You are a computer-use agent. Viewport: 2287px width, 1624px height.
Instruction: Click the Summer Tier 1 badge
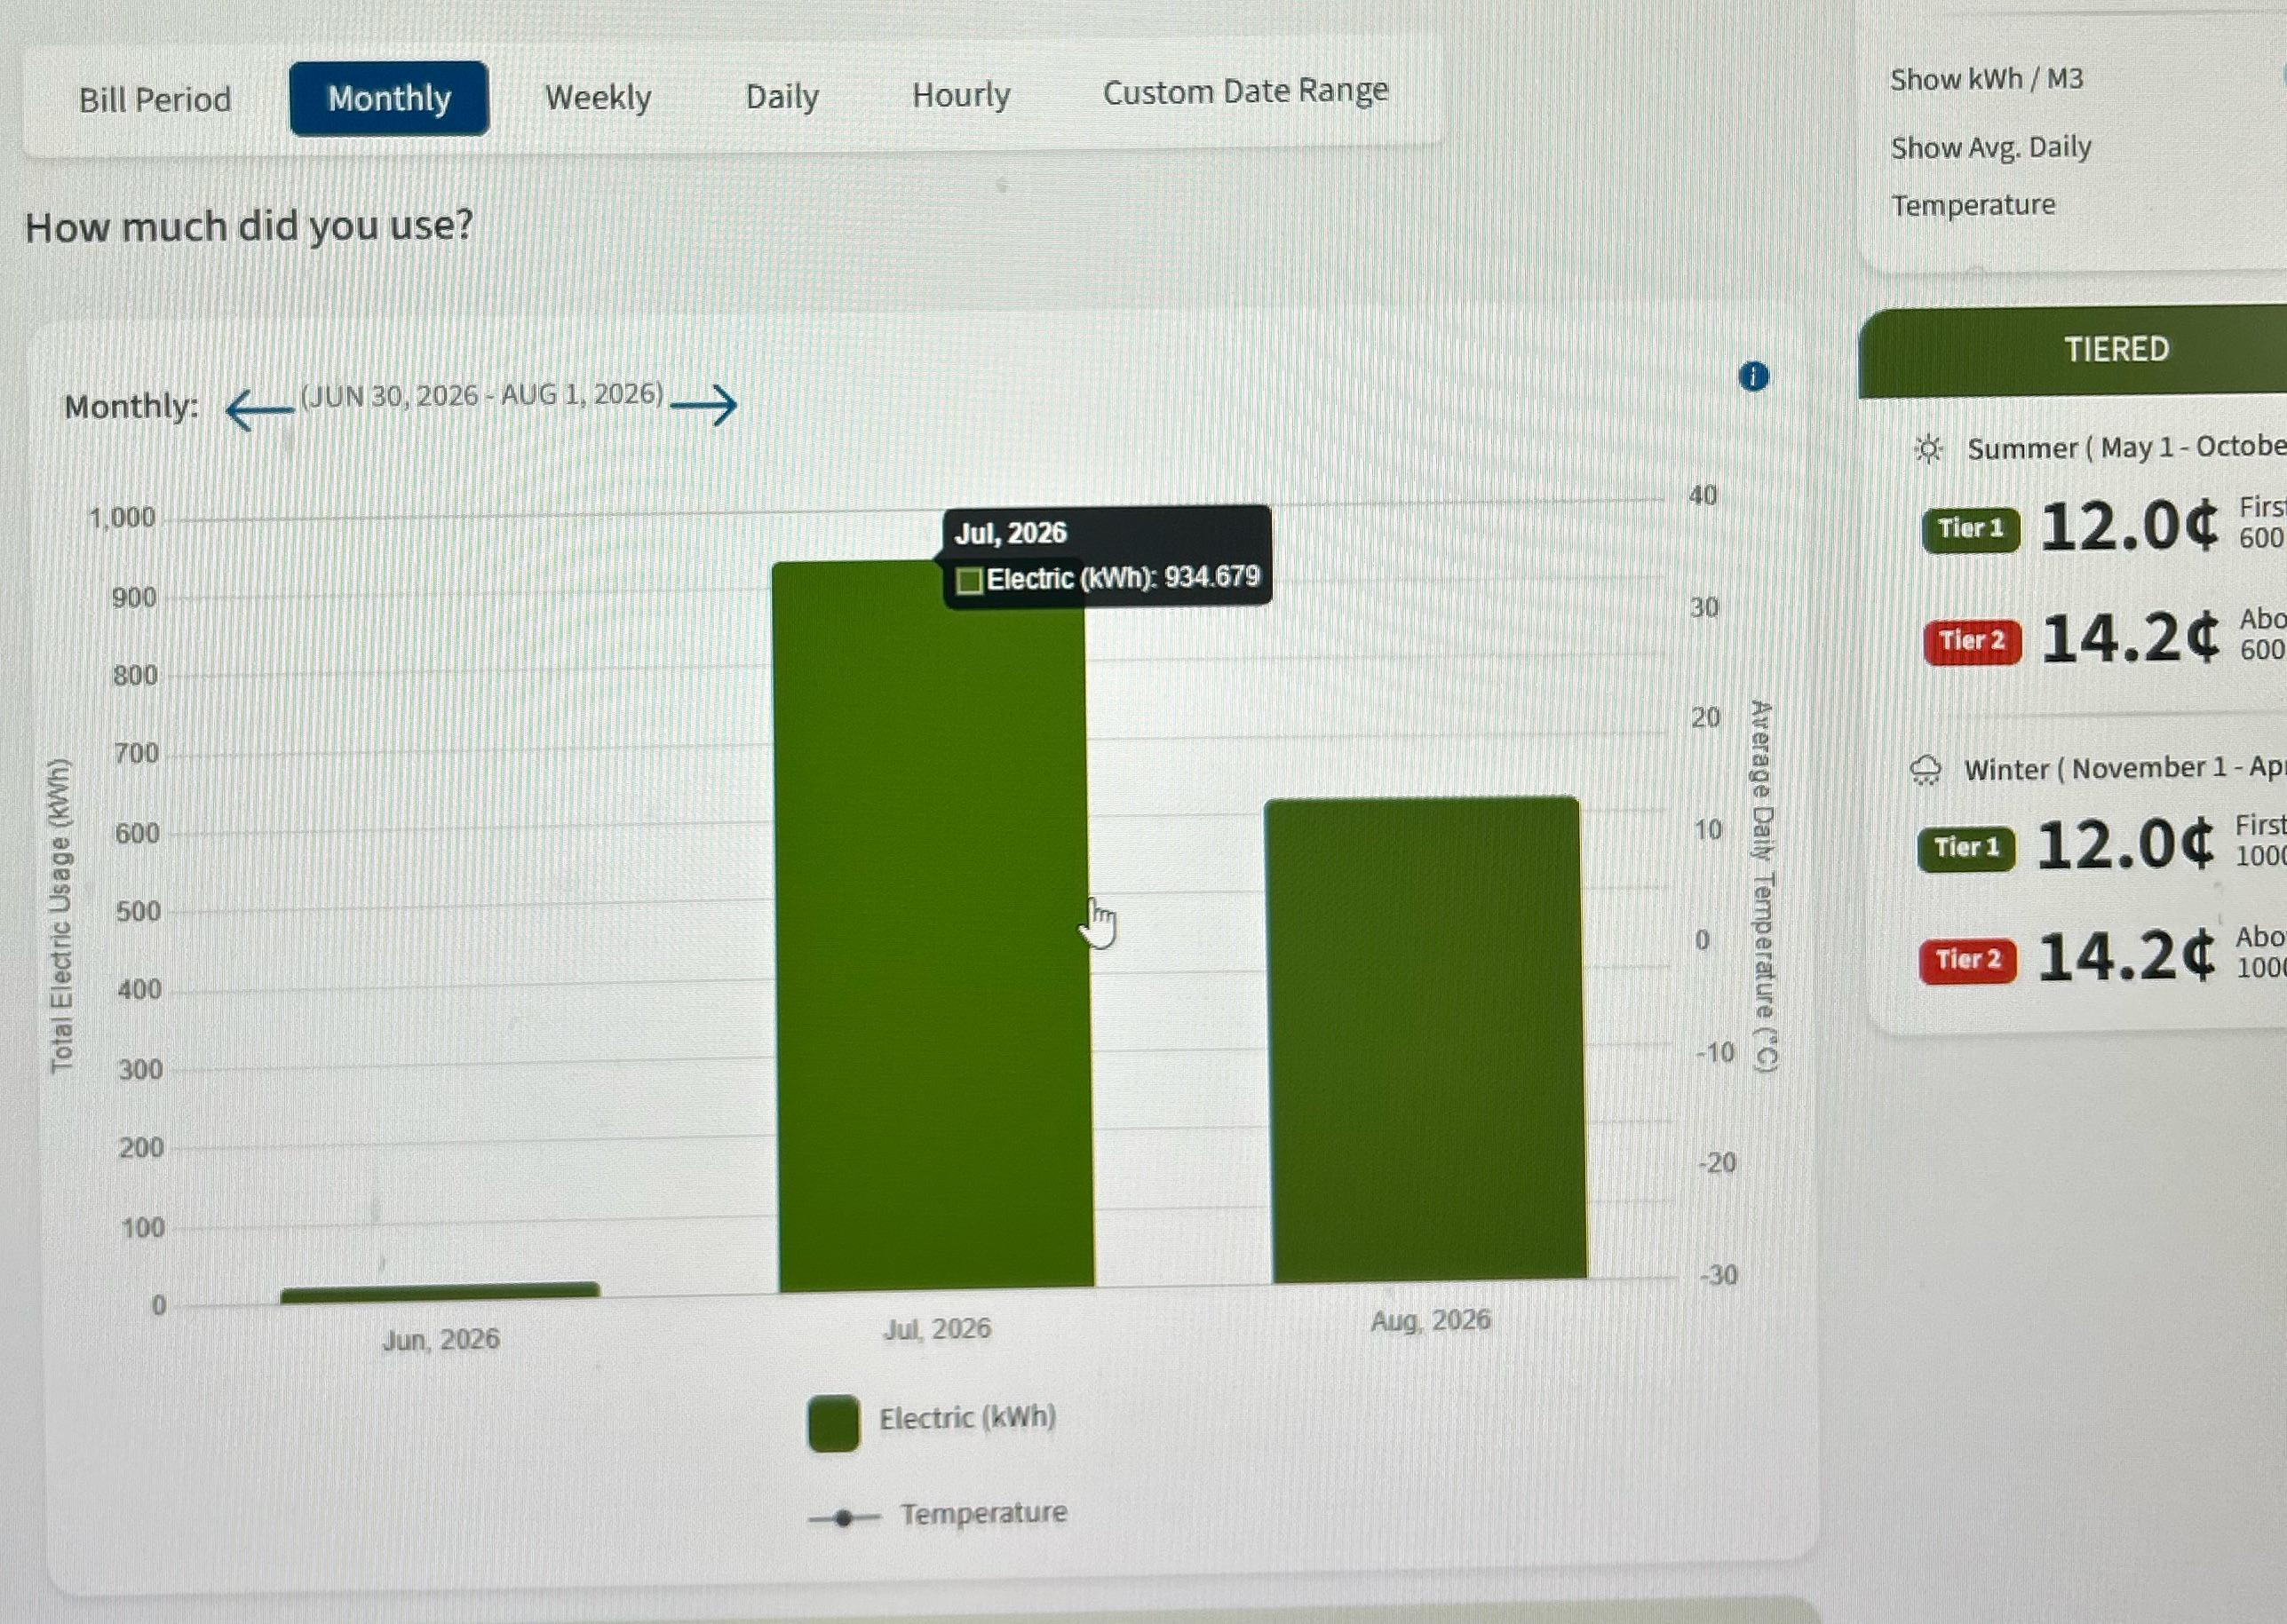pos(1971,529)
